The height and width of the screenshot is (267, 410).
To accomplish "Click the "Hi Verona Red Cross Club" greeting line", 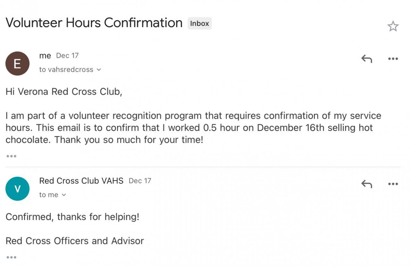I will tap(64, 92).
